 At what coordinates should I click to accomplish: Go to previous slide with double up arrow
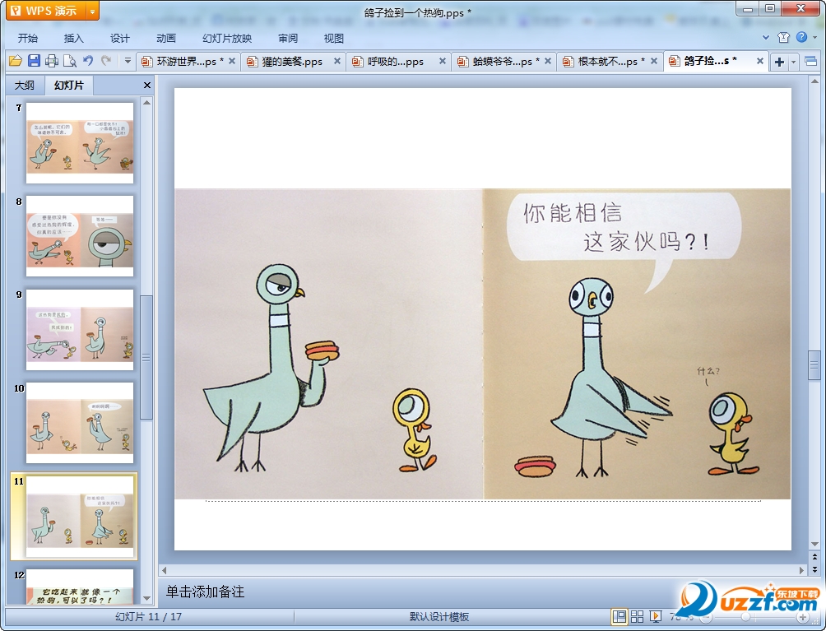pyautogui.click(x=814, y=557)
